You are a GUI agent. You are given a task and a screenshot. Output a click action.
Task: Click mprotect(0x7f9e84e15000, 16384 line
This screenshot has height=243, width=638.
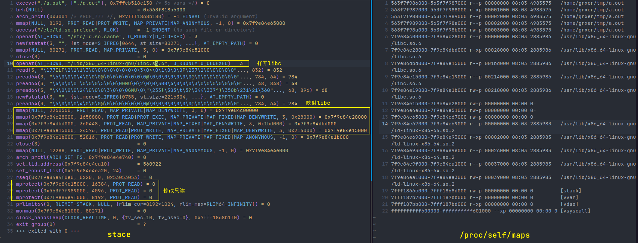pyautogui.click(x=86, y=184)
